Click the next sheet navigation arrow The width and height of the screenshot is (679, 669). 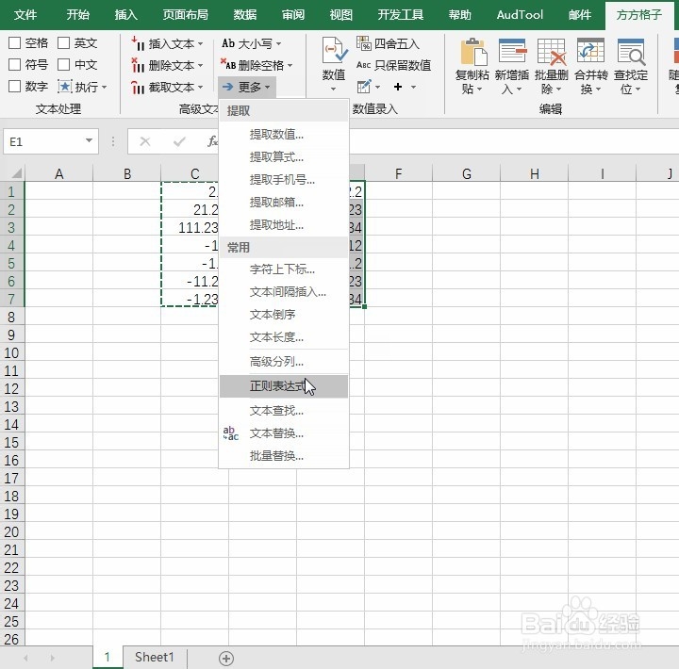(x=53, y=659)
